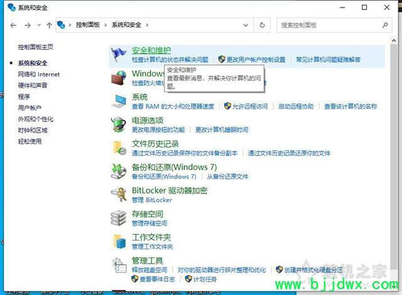Click 查看 RAM 的大小和处理器速度 link
This screenshot has height=295, width=402.
(173, 106)
